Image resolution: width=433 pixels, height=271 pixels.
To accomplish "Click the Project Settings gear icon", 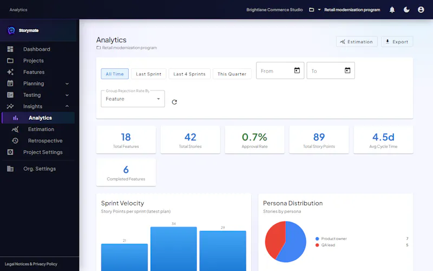I will pyautogui.click(x=10, y=152).
